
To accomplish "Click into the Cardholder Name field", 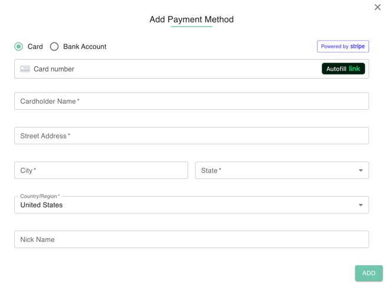I will point(192,101).
